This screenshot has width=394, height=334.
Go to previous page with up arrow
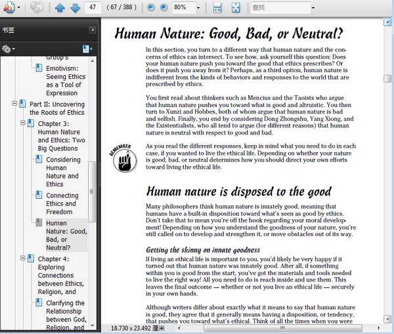pos(60,7)
